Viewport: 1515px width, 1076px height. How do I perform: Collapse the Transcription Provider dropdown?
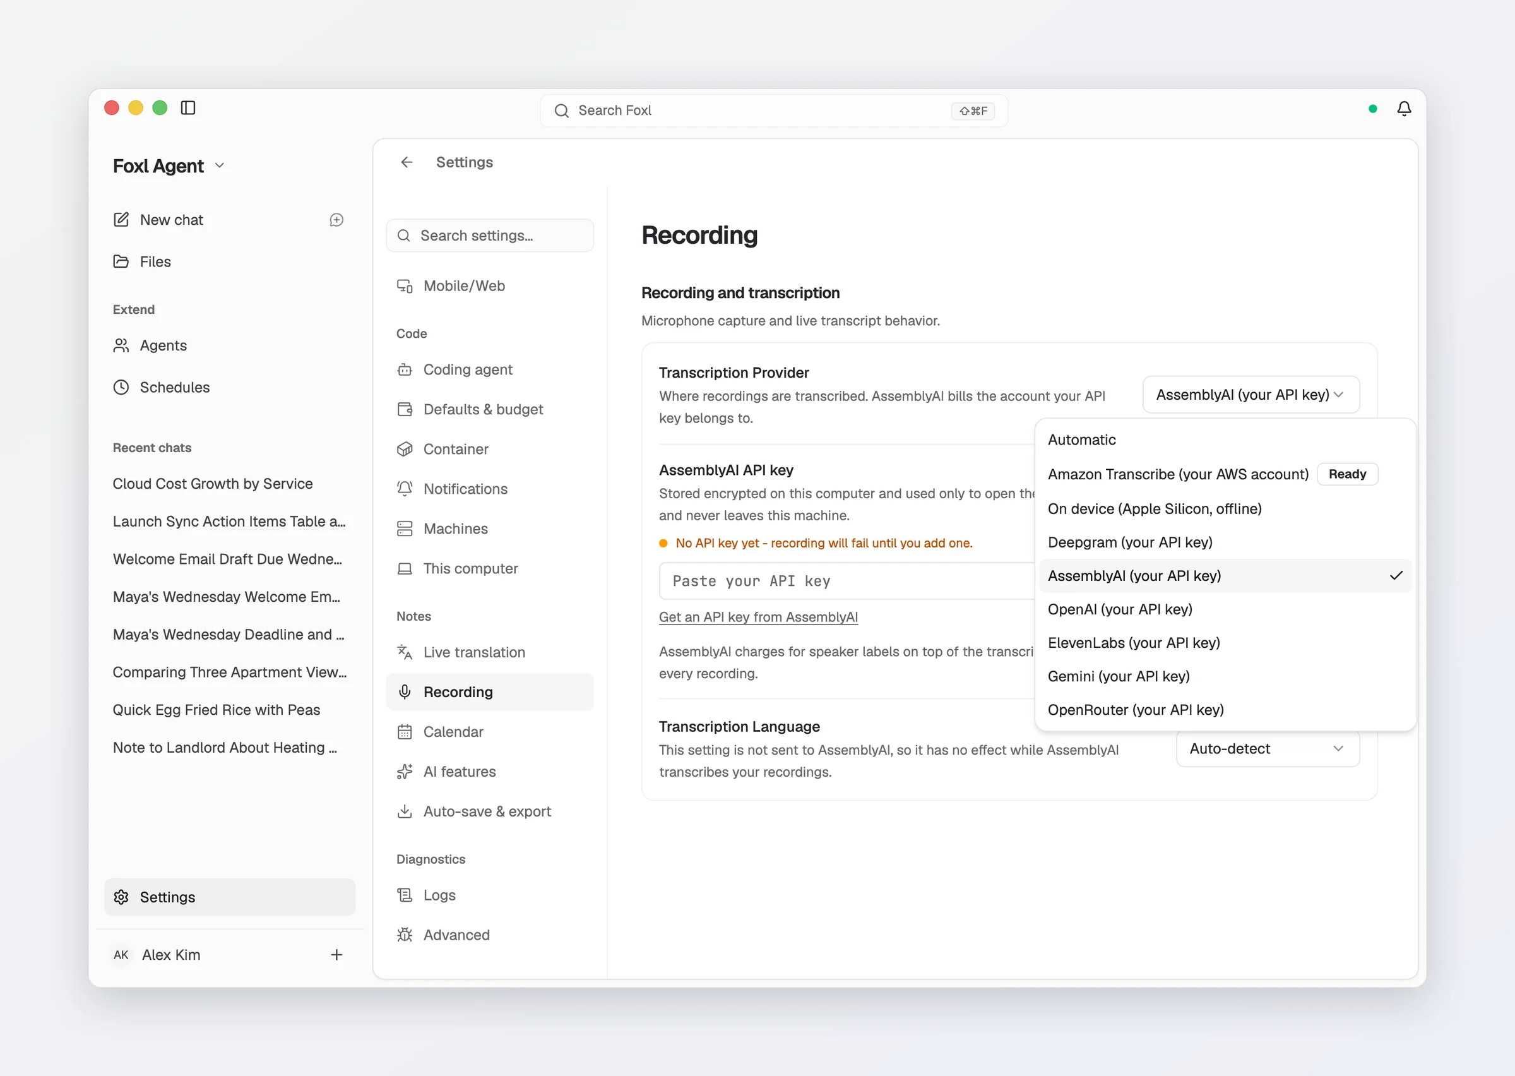1251,395
